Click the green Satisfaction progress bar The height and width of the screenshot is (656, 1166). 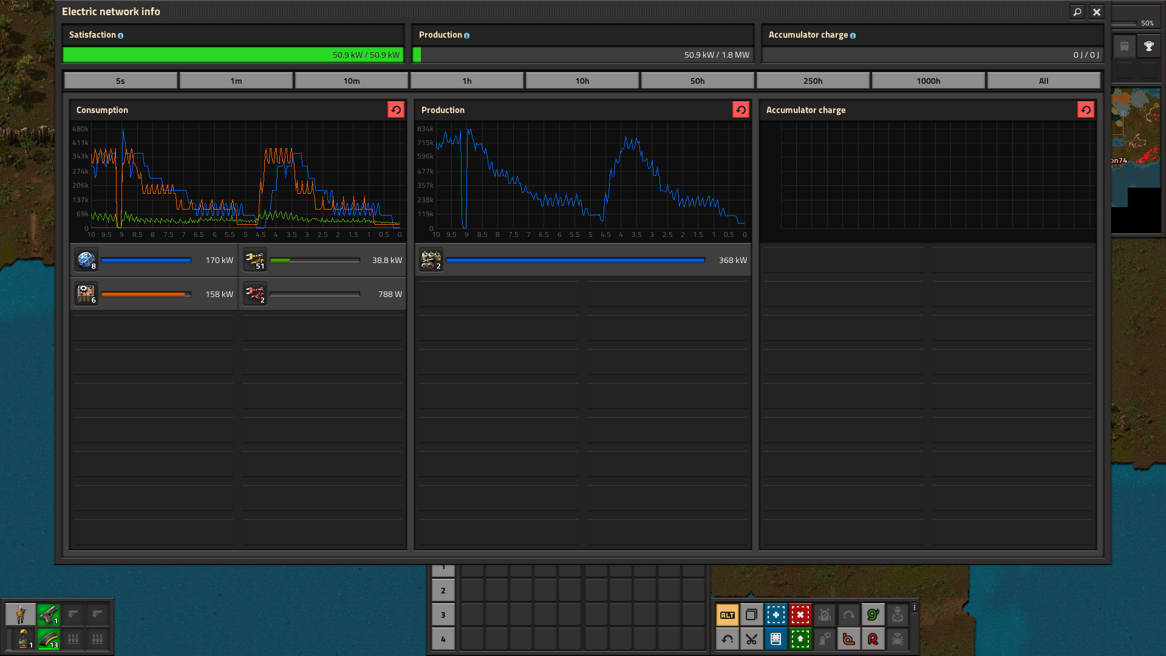pos(233,55)
